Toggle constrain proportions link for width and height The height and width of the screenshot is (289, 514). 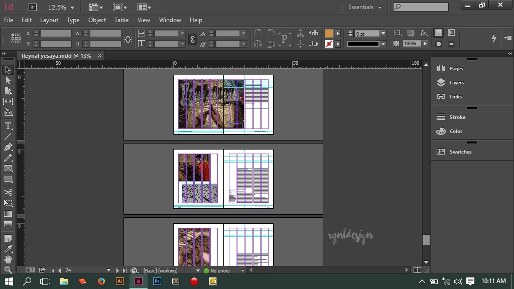(x=192, y=39)
